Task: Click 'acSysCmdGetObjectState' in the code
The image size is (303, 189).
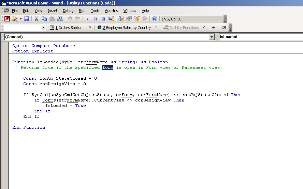Action: [81, 95]
